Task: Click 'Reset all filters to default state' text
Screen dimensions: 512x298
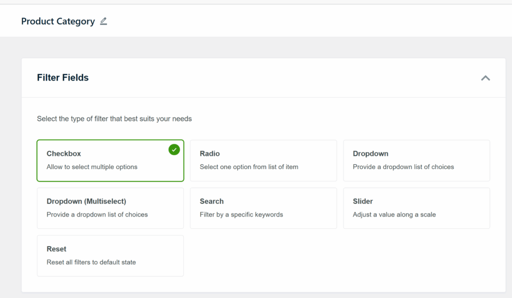Action: click(x=91, y=262)
